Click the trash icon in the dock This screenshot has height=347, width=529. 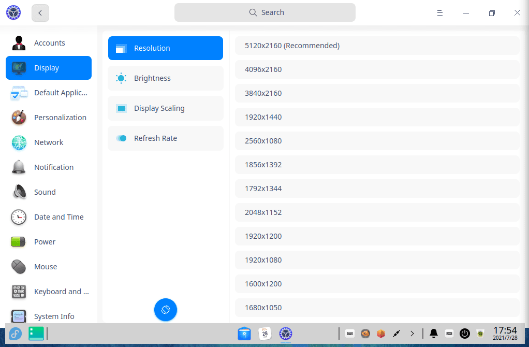click(x=480, y=334)
